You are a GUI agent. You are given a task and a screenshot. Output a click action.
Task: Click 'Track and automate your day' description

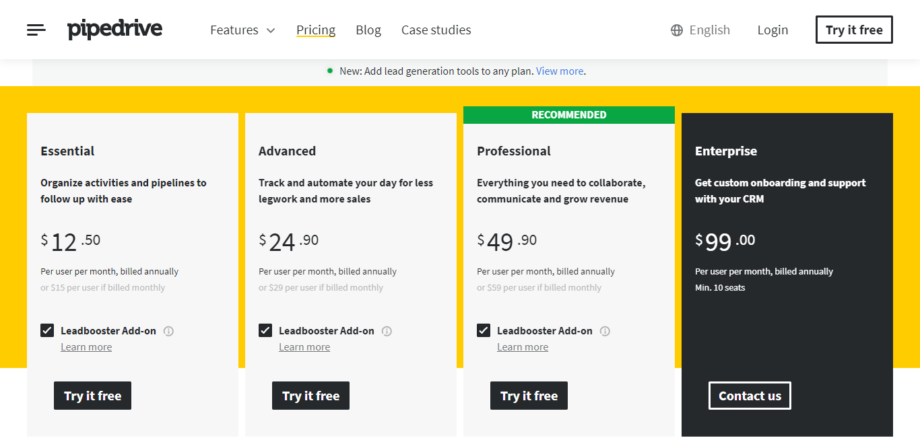(346, 191)
